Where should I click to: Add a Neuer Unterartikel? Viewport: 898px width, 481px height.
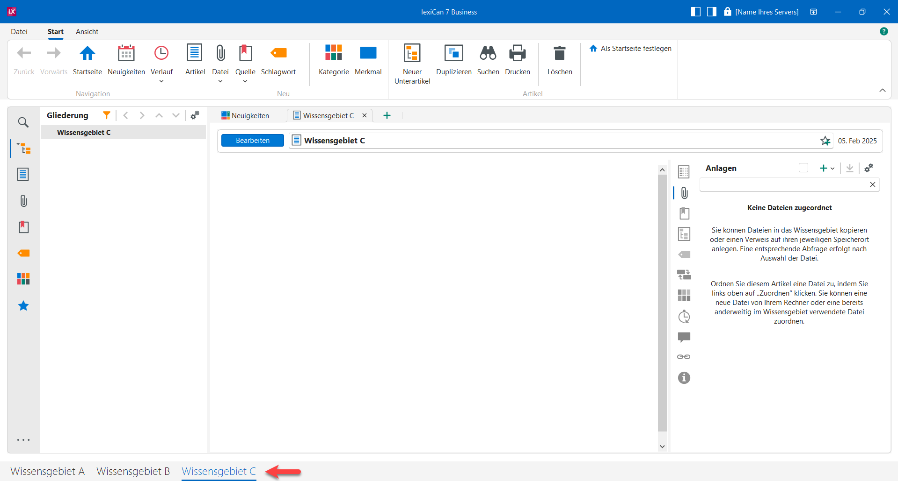click(x=412, y=54)
